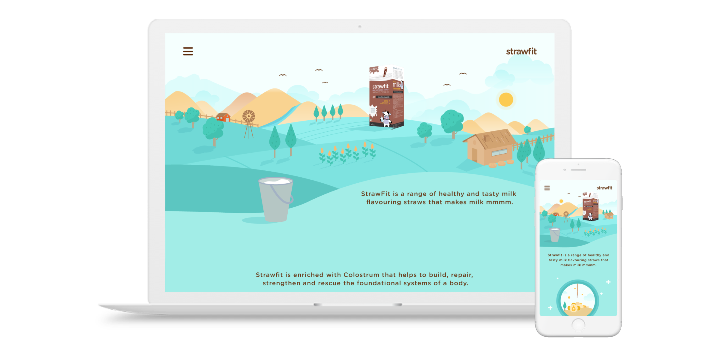Click the corn plants in the field

coord(346,153)
